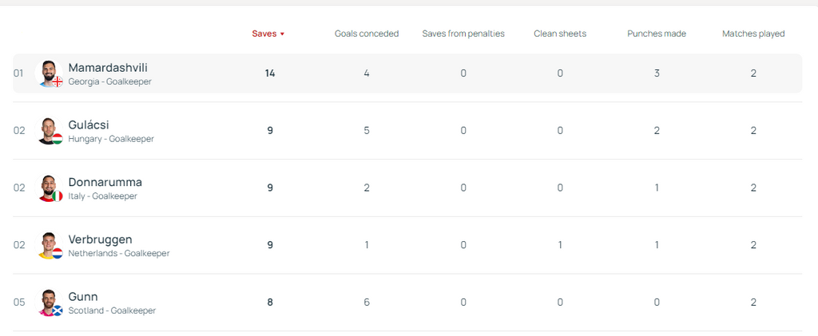818x336 pixels.
Task: Click Gulácsi's player avatar photo
Action: pos(49,130)
